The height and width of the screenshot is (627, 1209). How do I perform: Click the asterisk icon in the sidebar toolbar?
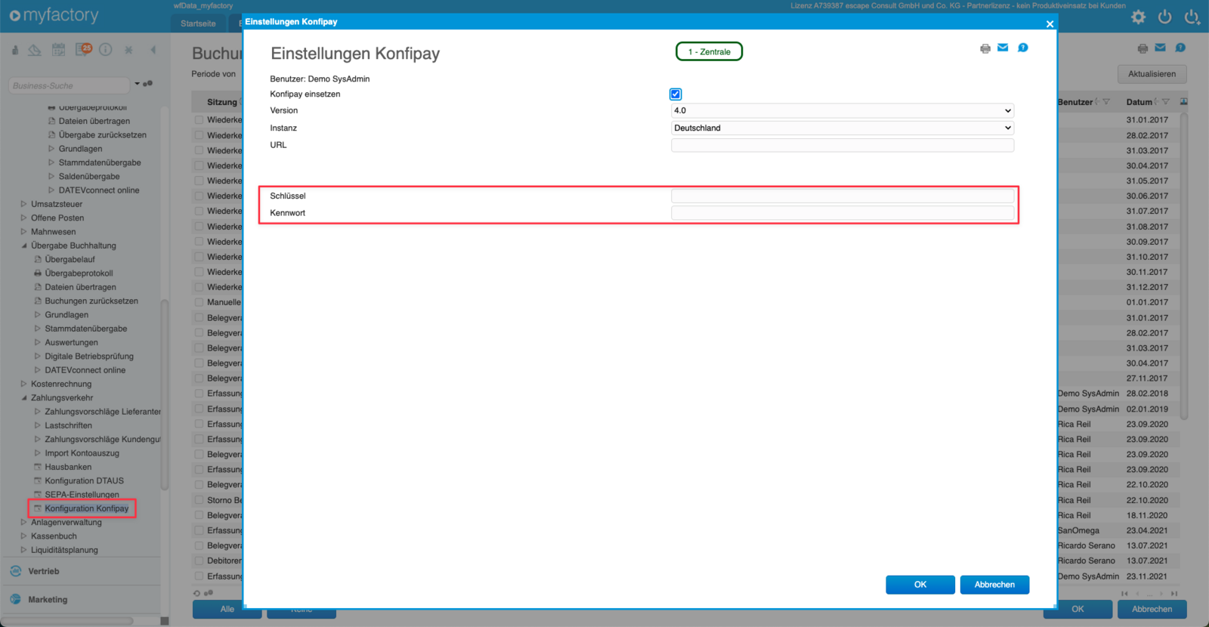coord(128,50)
